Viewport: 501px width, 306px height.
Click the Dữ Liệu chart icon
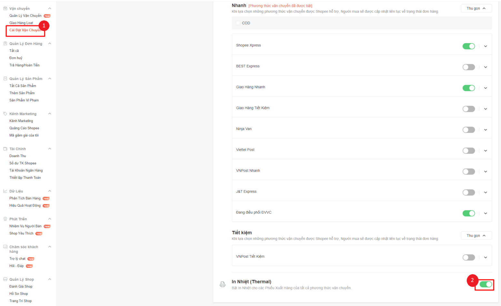coord(5,191)
